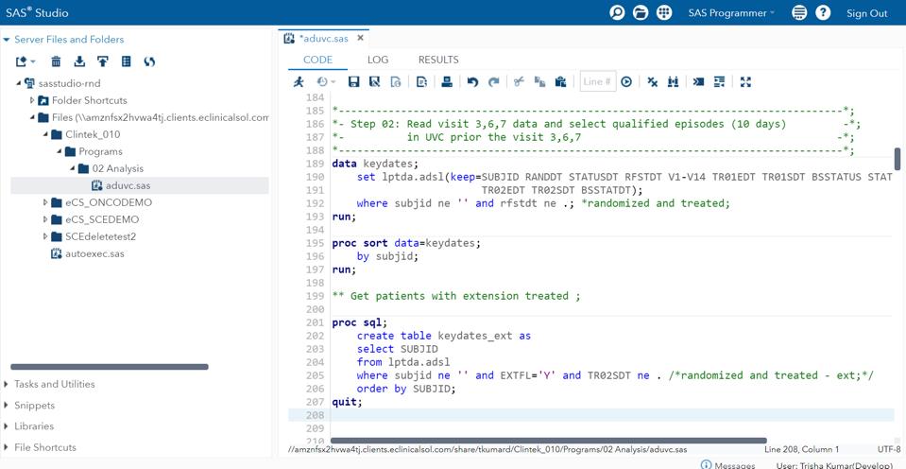
Task: Open the search icon in top bar
Action: (617, 12)
